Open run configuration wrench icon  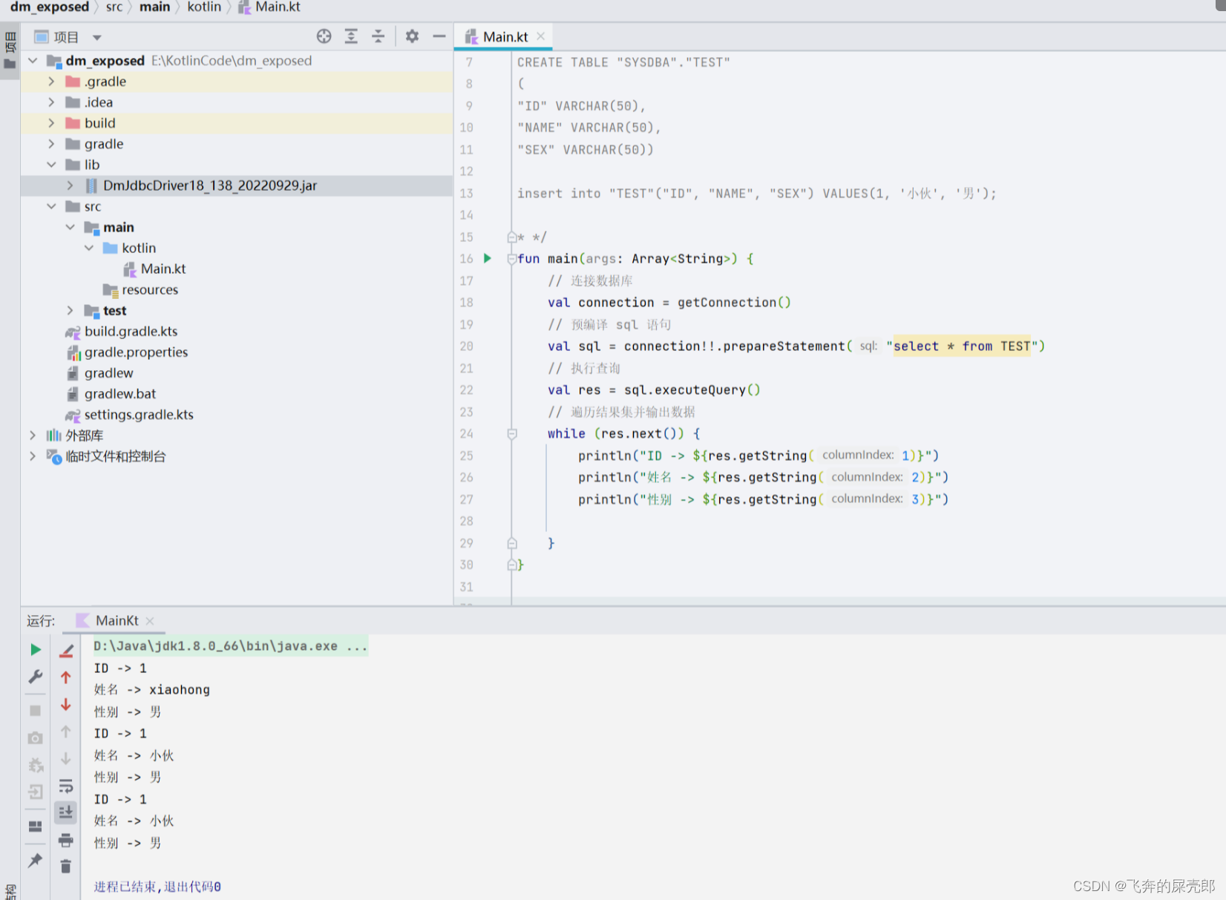pyautogui.click(x=35, y=677)
